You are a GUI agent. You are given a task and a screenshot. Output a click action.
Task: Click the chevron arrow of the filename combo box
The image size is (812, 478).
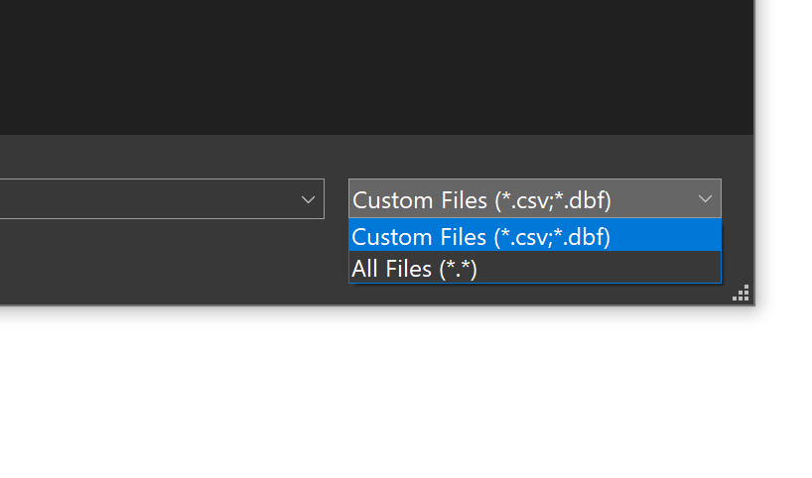[308, 199]
